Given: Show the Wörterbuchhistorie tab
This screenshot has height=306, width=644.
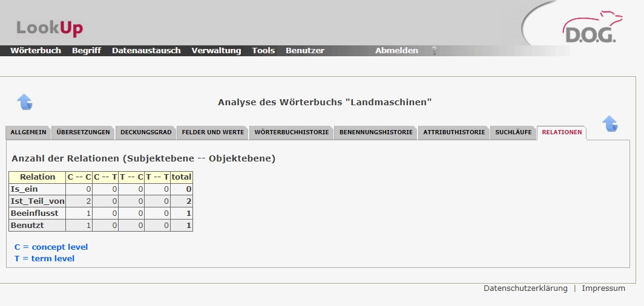Looking at the screenshot, I should pos(292,132).
